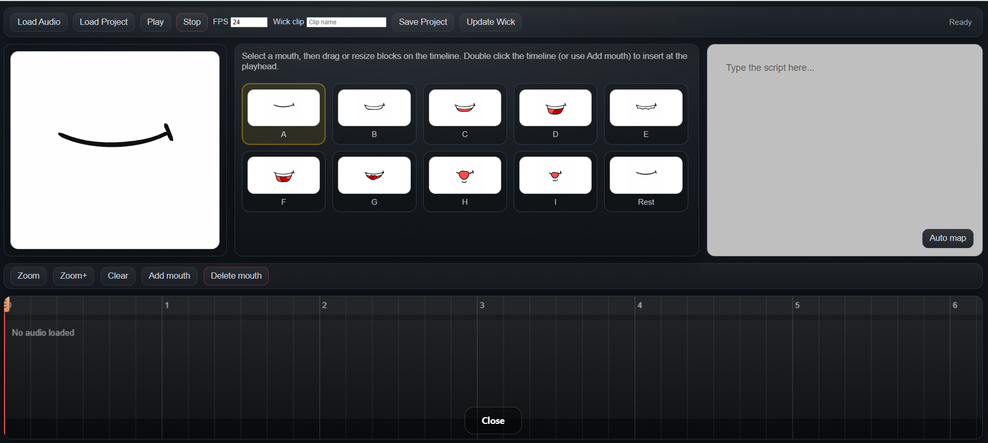Click the Zoom+ timeline button
The height and width of the screenshot is (443, 988).
73,276
